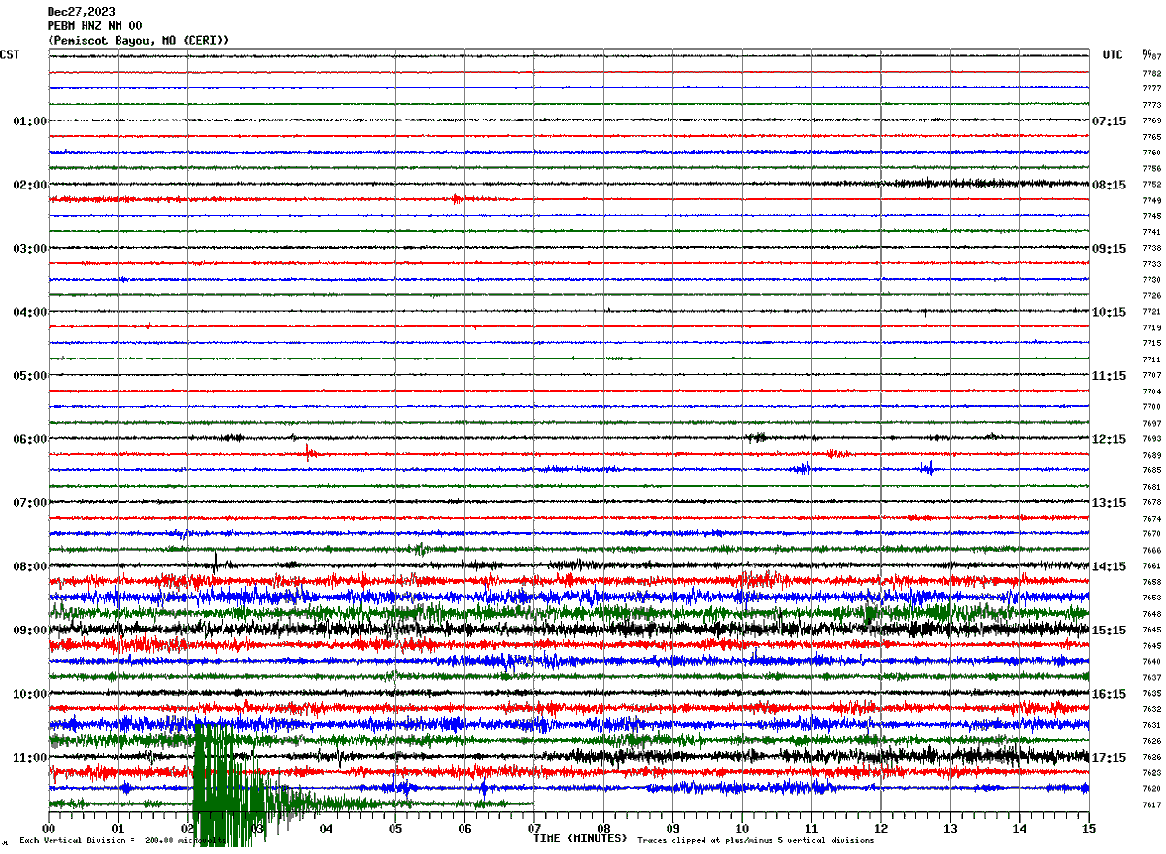Click minute tick label '12' on time axis
Screen dimensions: 1166x854
(881, 829)
